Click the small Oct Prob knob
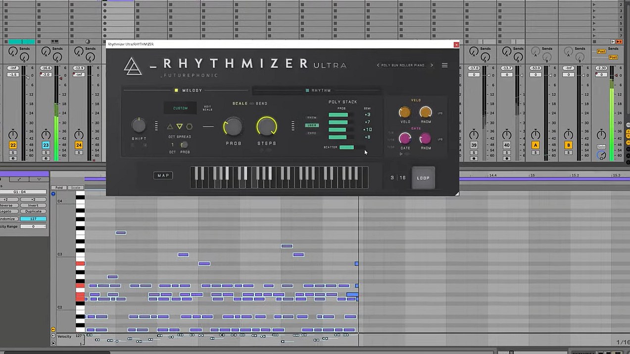 [184, 145]
